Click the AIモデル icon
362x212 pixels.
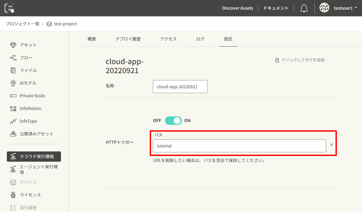[x=13, y=83]
